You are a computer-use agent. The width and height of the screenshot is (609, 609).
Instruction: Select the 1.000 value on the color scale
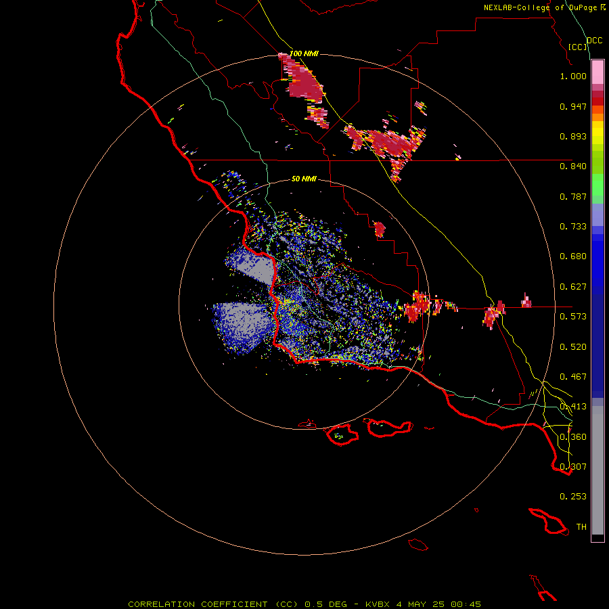(573, 76)
